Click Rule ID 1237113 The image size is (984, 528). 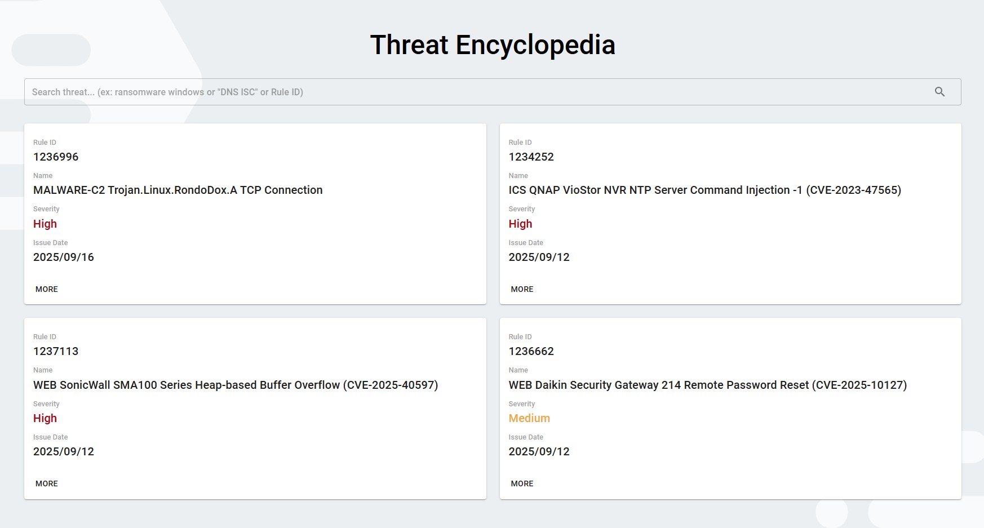click(x=56, y=351)
